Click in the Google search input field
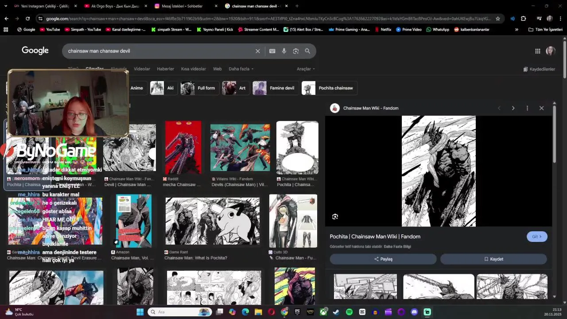Image resolution: width=567 pixels, height=319 pixels. (x=159, y=51)
